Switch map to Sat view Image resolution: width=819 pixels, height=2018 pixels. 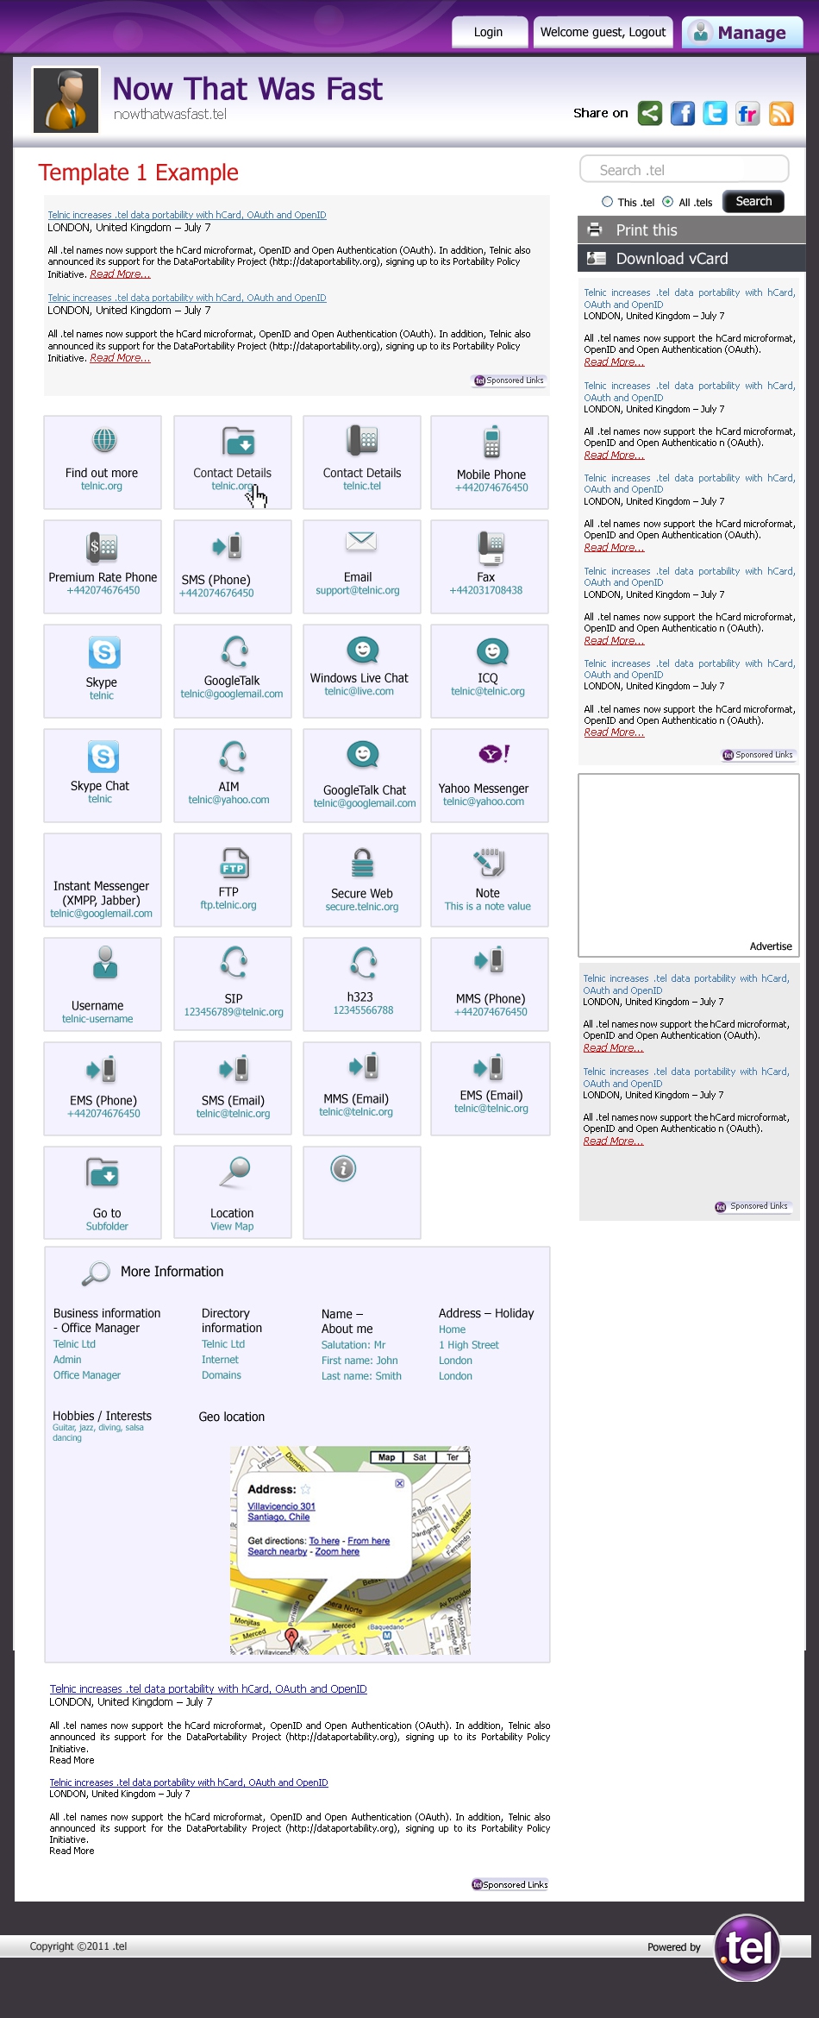(420, 1457)
